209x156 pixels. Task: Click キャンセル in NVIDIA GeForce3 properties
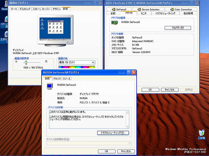coord(126,151)
